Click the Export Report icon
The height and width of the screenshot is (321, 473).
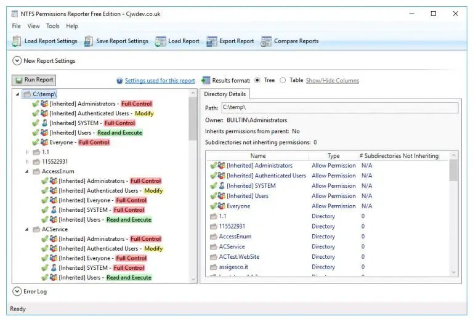(x=211, y=41)
